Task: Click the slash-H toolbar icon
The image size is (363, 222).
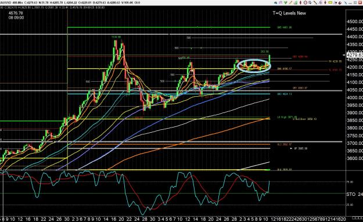Action: tap(335, 2)
